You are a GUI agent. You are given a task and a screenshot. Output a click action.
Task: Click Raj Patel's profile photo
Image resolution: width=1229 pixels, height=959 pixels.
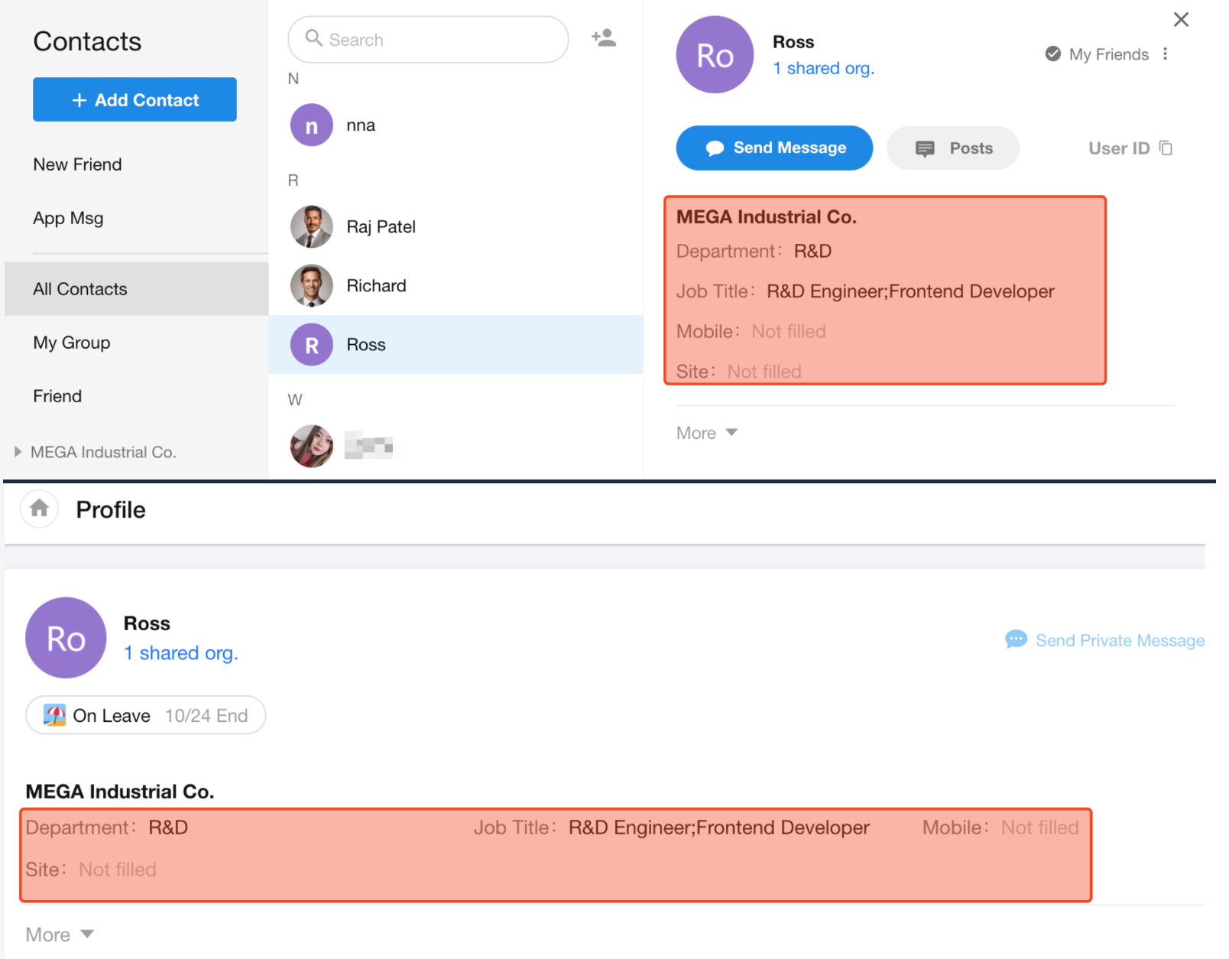pos(312,227)
